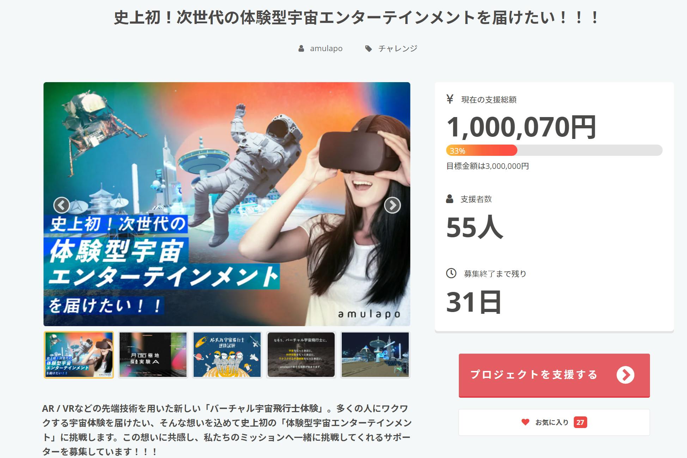Click プロジェクトを支援する button
This screenshot has width=687, height=458.
point(554,375)
